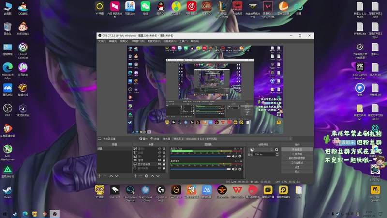This screenshot has width=387, height=218.
Task: Open the Tencent QQ desktop icon
Action: pyautogui.click(x=161, y=8)
